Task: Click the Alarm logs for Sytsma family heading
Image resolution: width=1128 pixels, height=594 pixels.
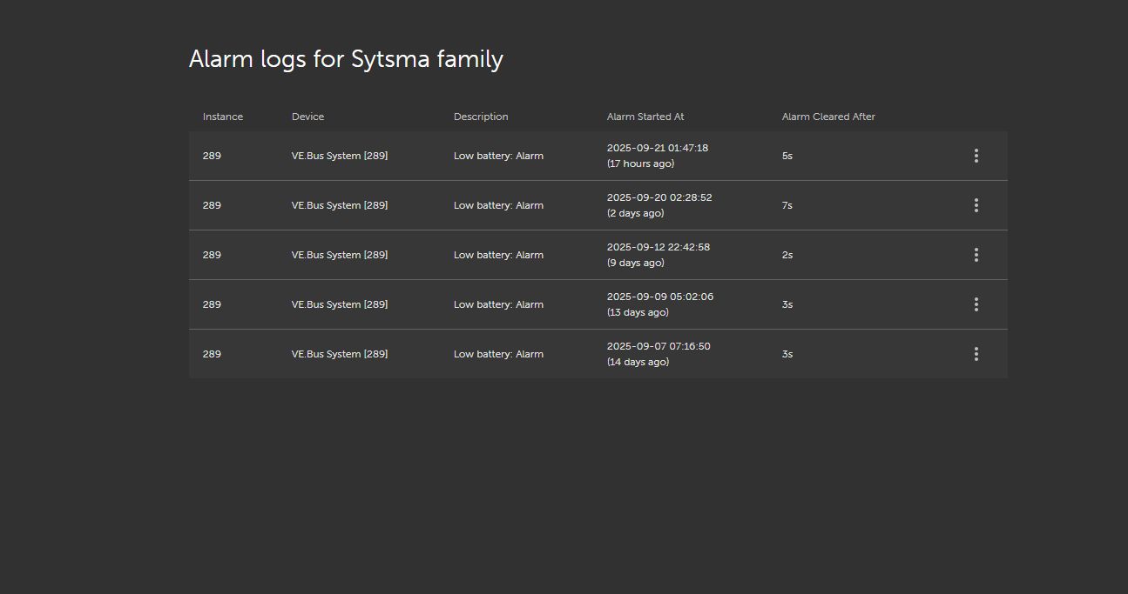Action: pos(346,59)
